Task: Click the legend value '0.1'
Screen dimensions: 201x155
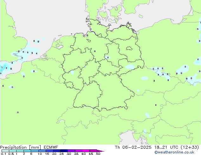Action: pos(3,154)
